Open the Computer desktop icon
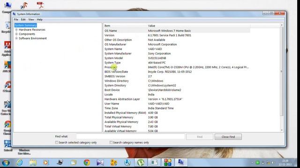Screen dimensions: 300x168 (x=7, y=7)
